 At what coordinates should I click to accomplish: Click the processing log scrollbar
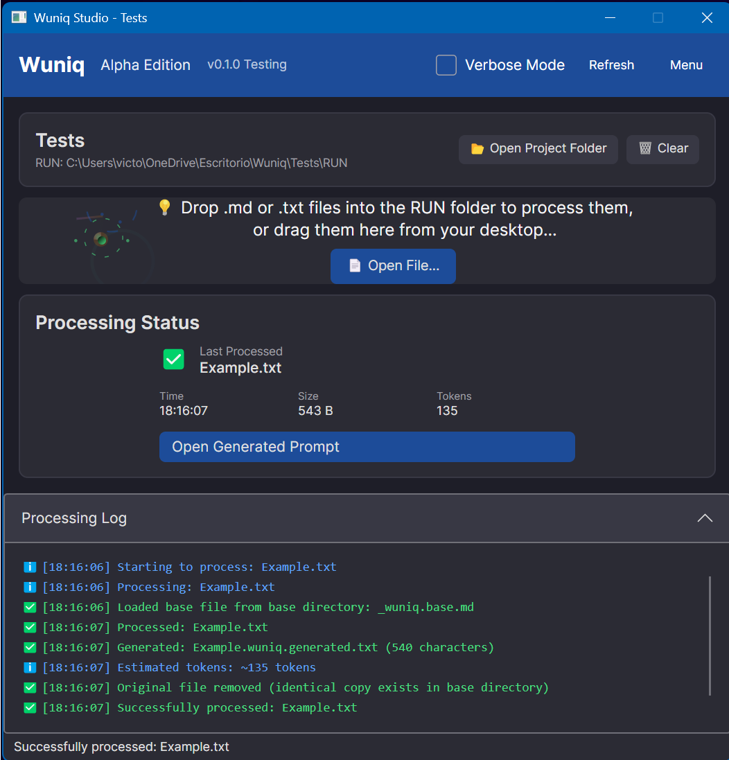point(710,636)
